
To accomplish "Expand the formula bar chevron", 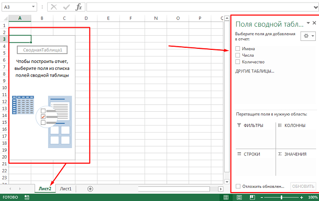I will (316, 7).
